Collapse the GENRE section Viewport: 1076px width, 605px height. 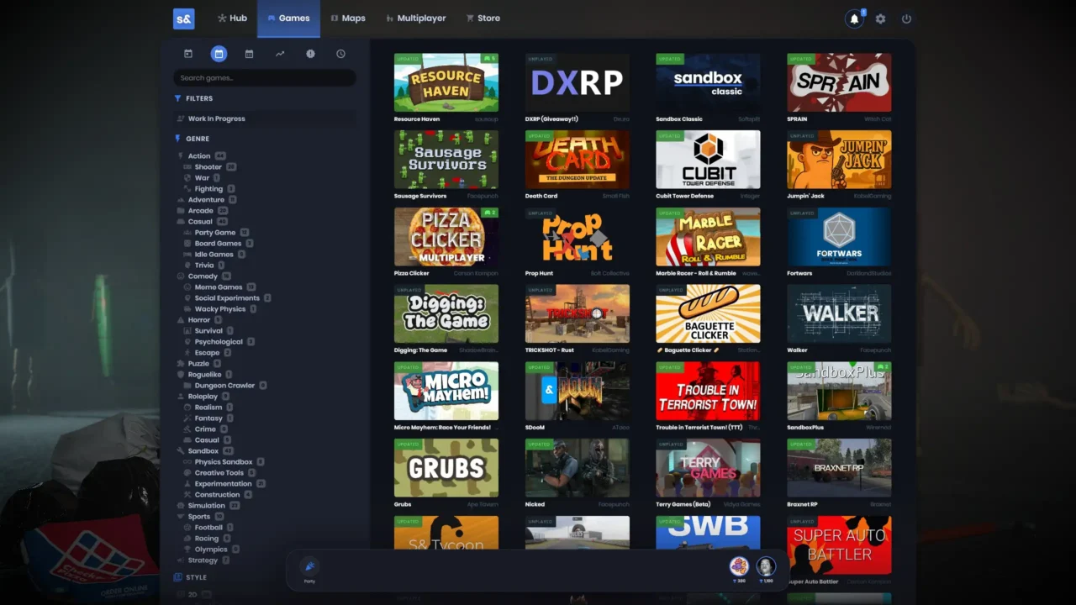[197, 139]
